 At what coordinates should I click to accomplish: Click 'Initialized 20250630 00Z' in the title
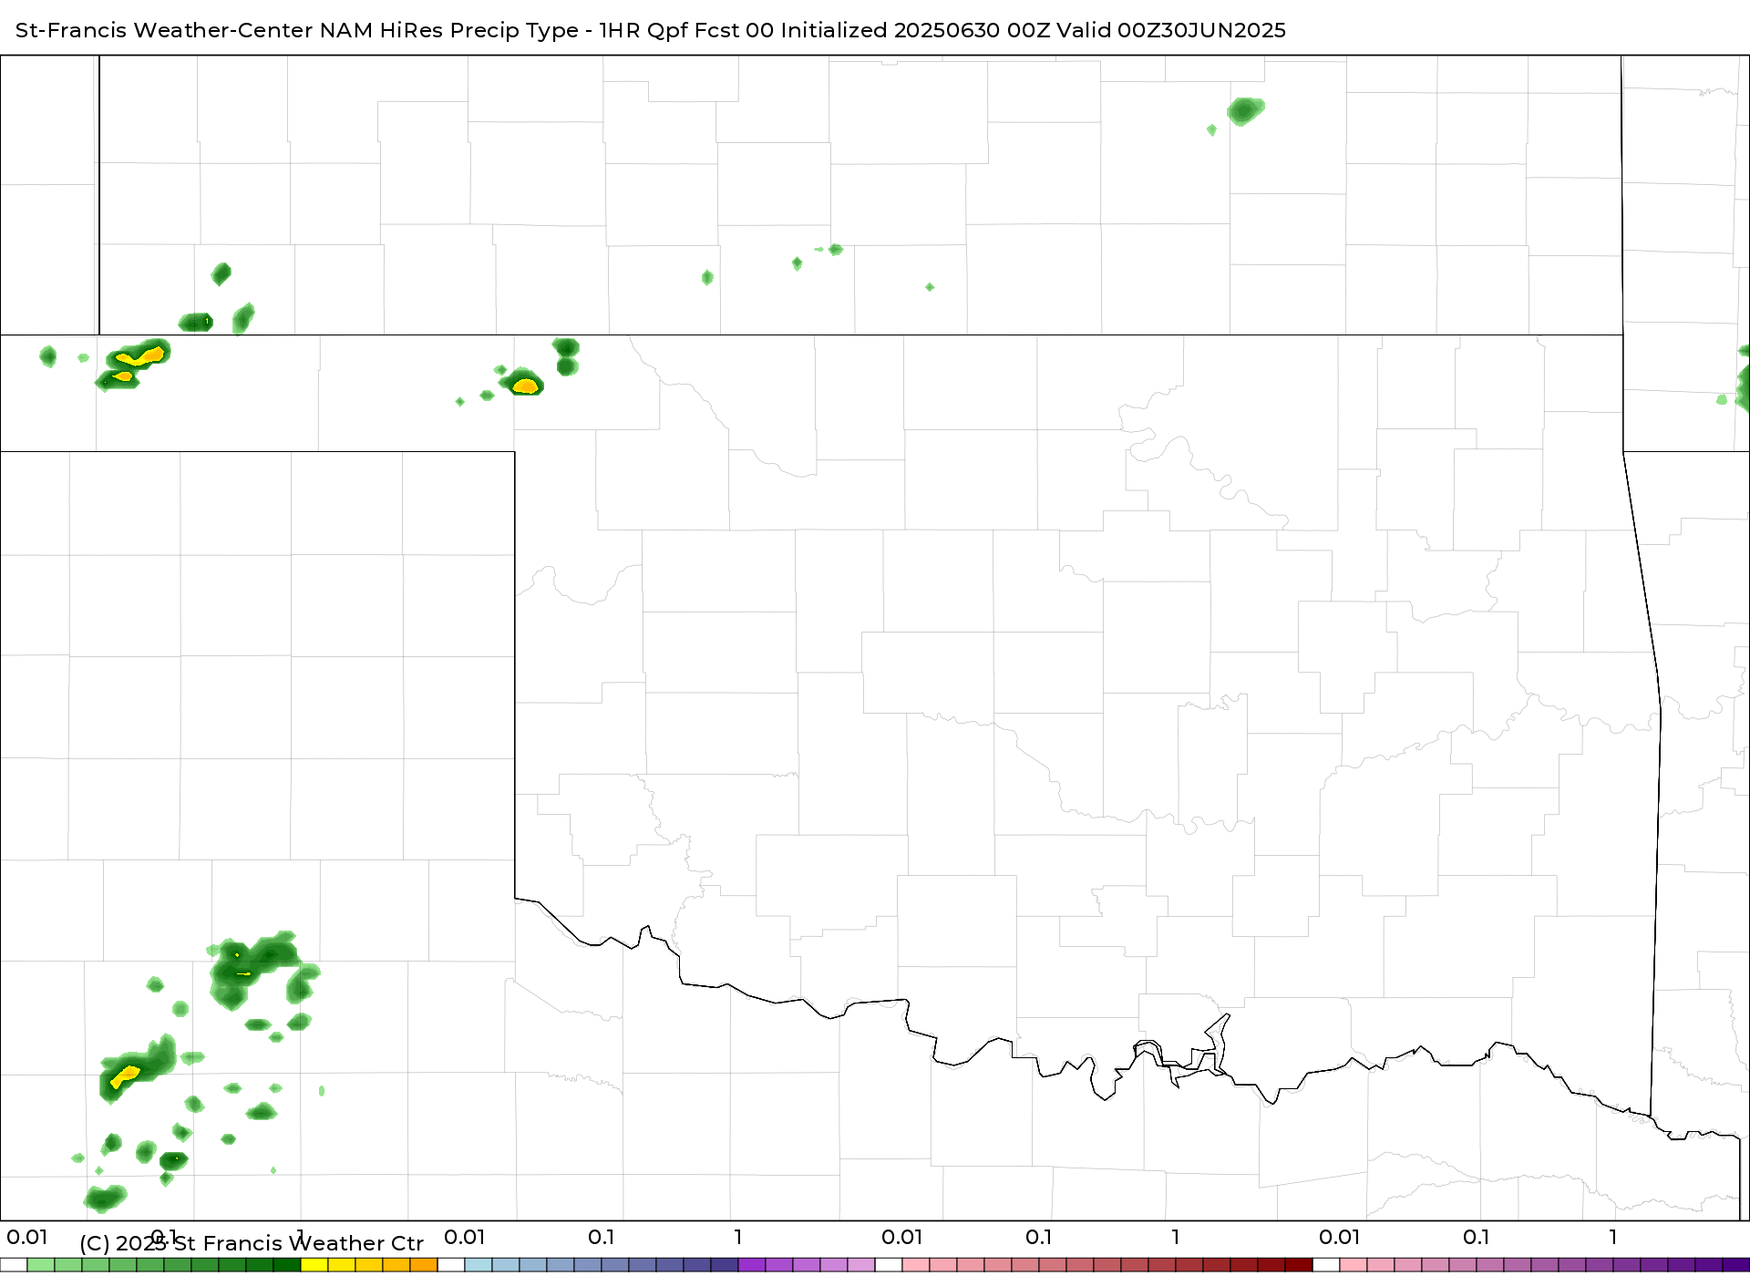(x=914, y=30)
